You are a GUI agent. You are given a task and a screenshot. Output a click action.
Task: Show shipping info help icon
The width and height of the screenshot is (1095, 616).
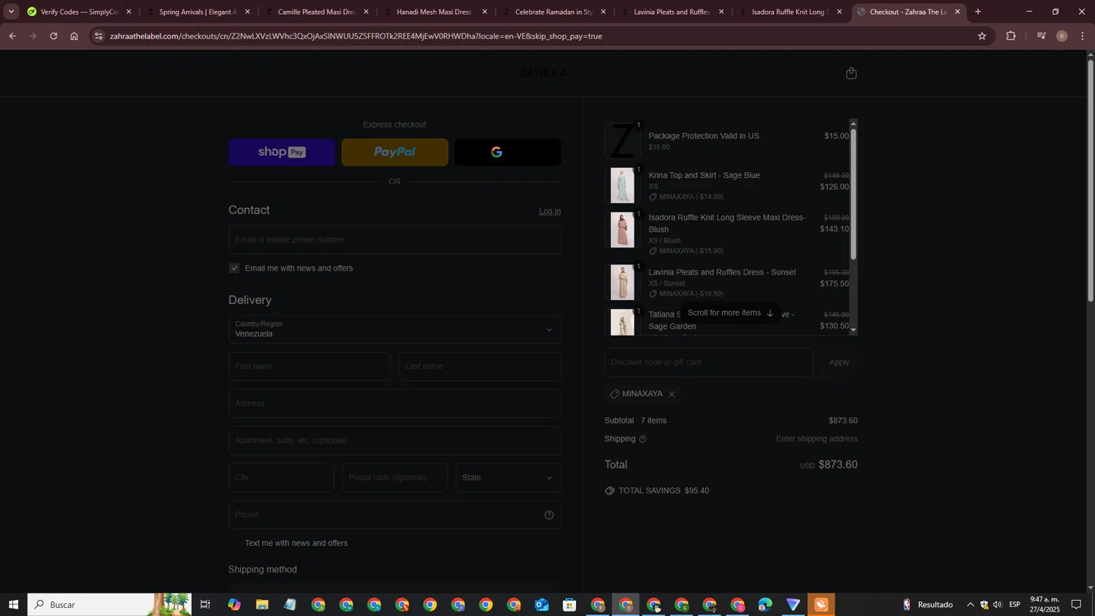(642, 439)
